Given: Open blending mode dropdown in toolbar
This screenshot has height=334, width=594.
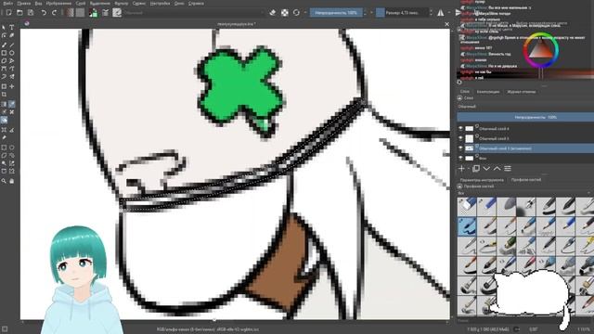Looking at the screenshot, I should pos(193,12).
